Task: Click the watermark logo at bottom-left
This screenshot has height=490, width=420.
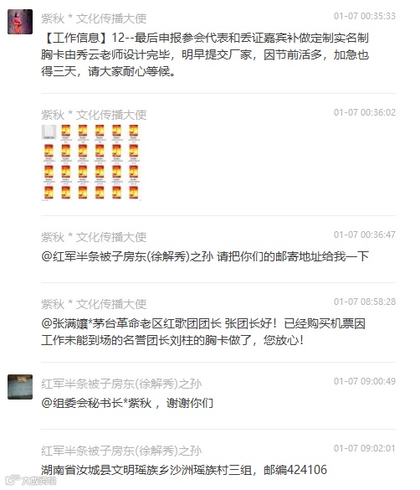Action: click(x=31, y=480)
